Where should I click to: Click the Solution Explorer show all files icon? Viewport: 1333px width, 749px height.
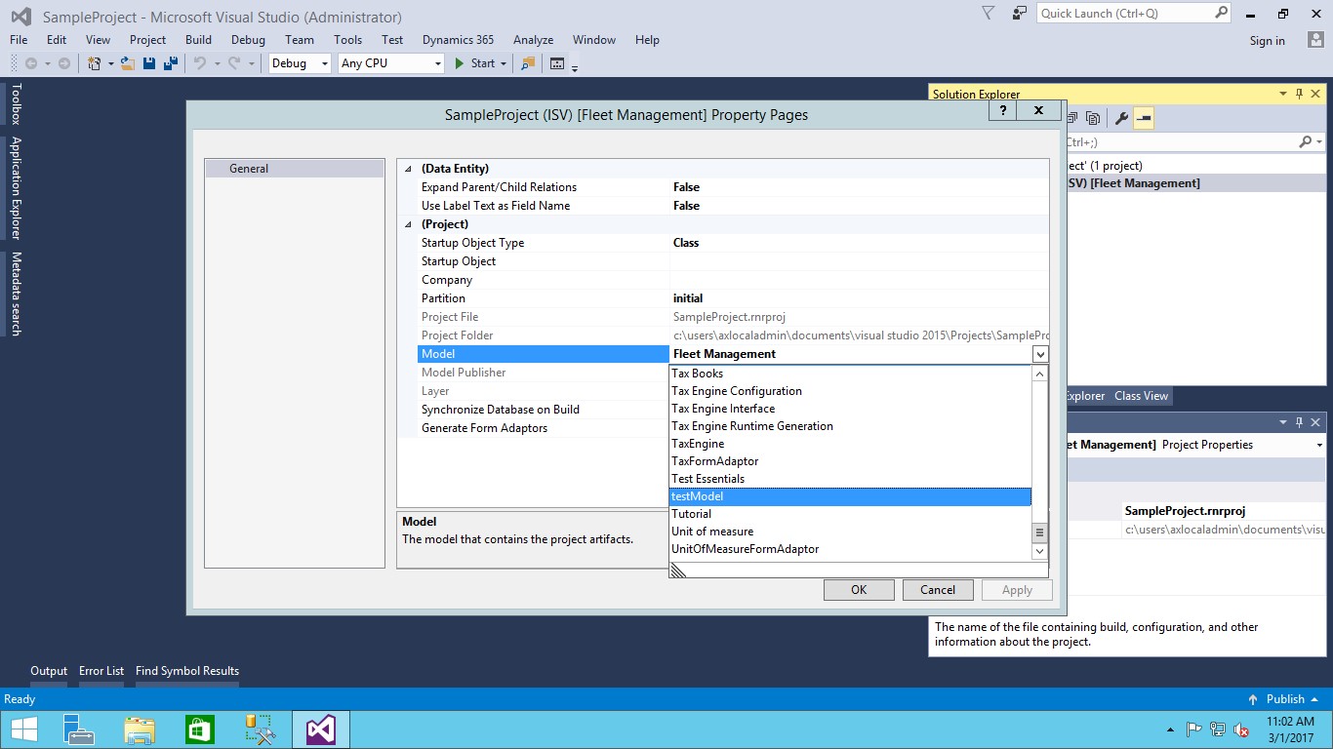pos(1093,118)
